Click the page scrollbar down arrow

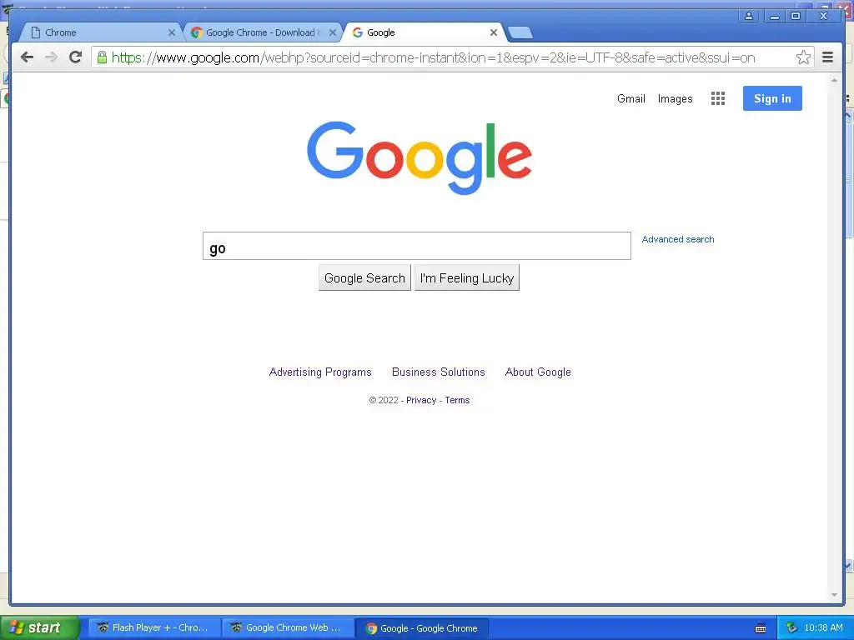pos(834,595)
